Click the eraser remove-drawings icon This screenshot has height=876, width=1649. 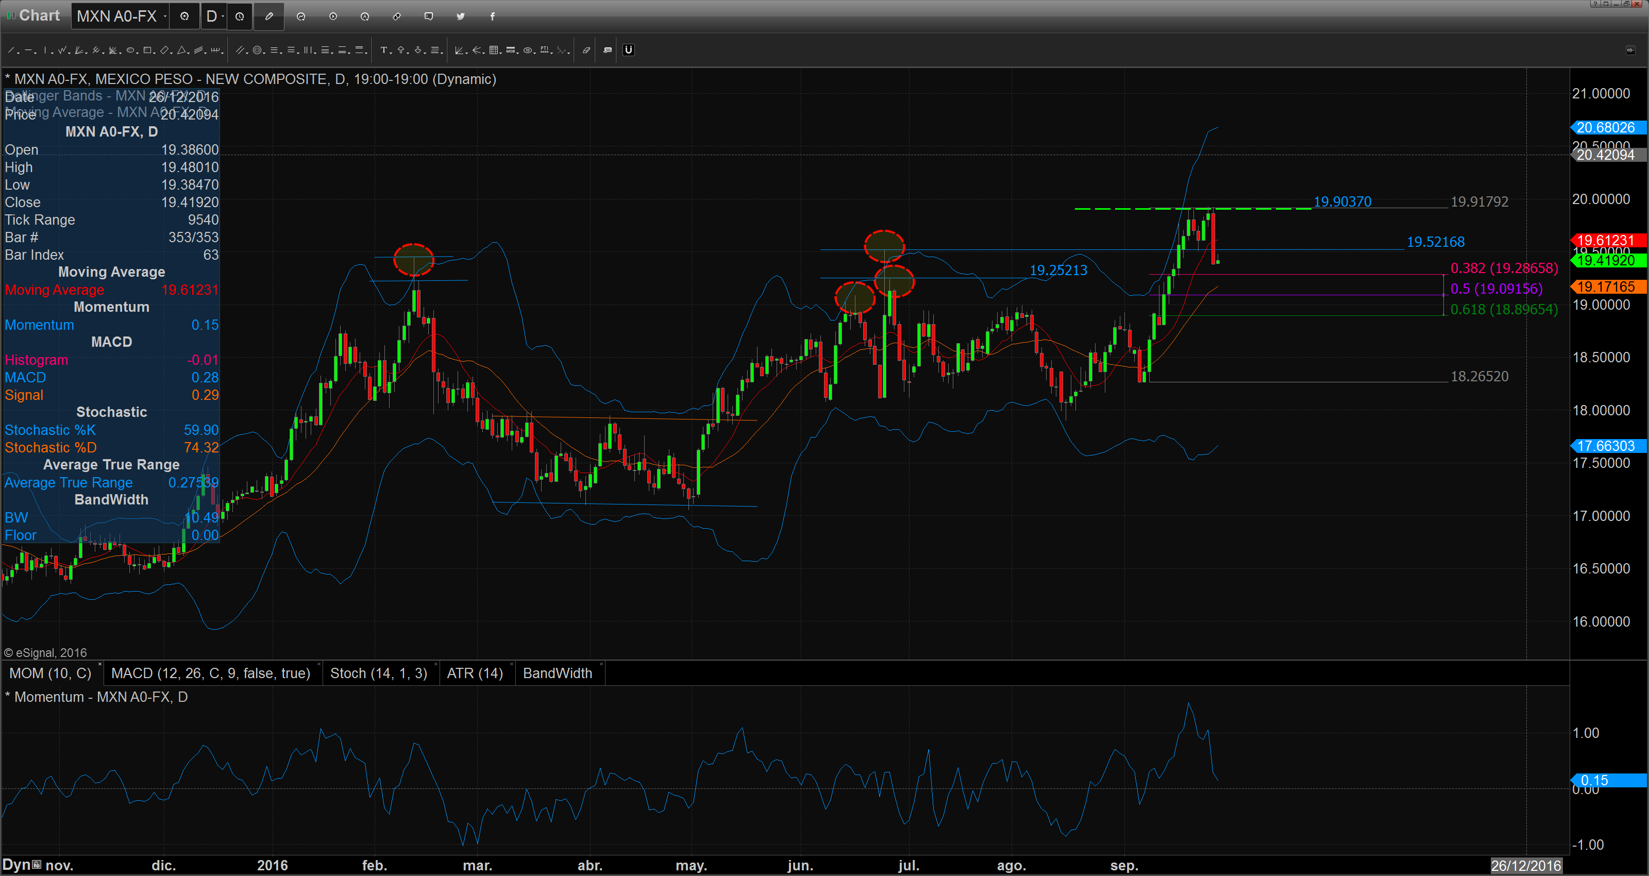click(x=586, y=50)
